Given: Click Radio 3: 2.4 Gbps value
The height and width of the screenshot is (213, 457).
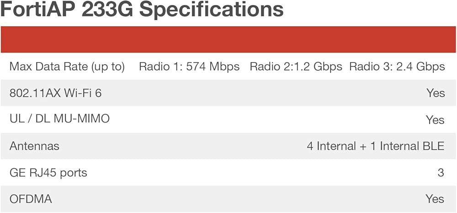Looking at the screenshot, I should [x=397, y=67].
